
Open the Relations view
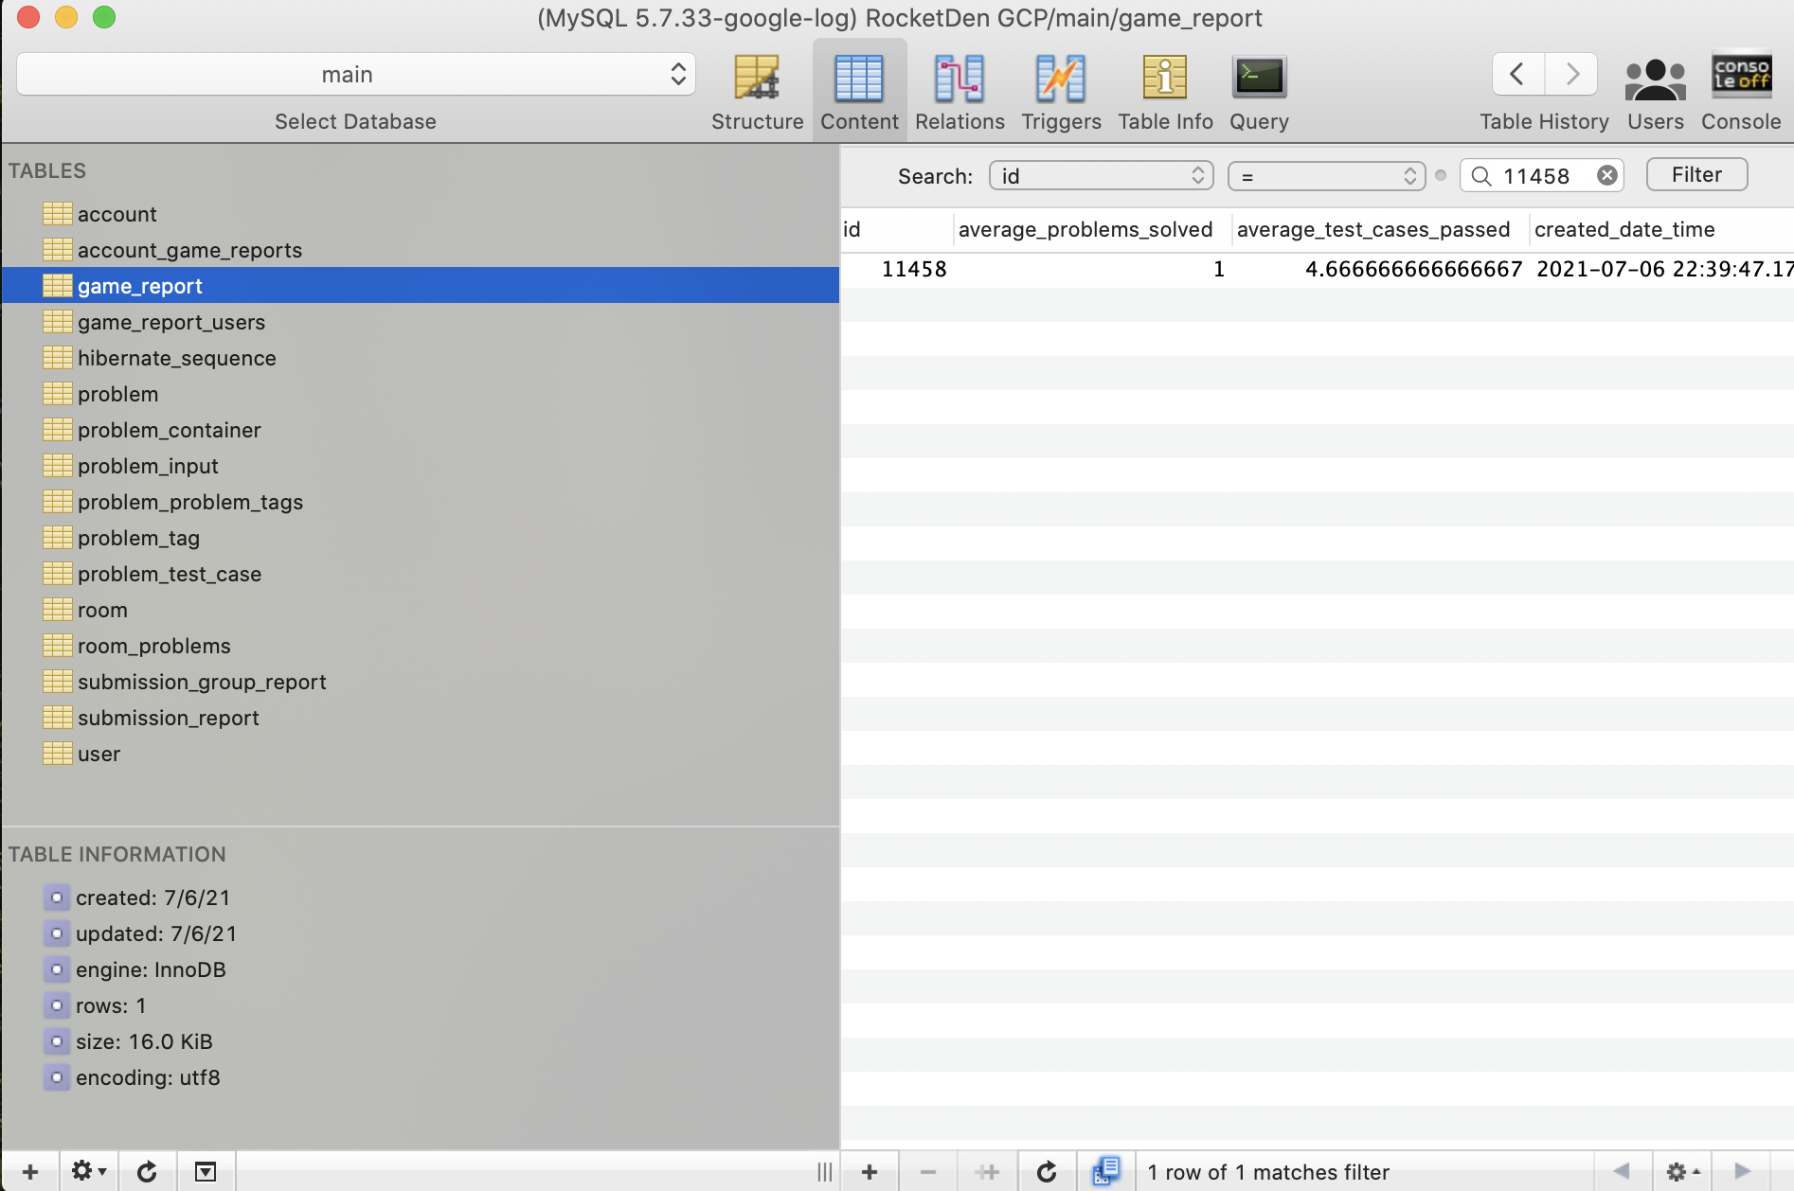(x=960, y=92)
